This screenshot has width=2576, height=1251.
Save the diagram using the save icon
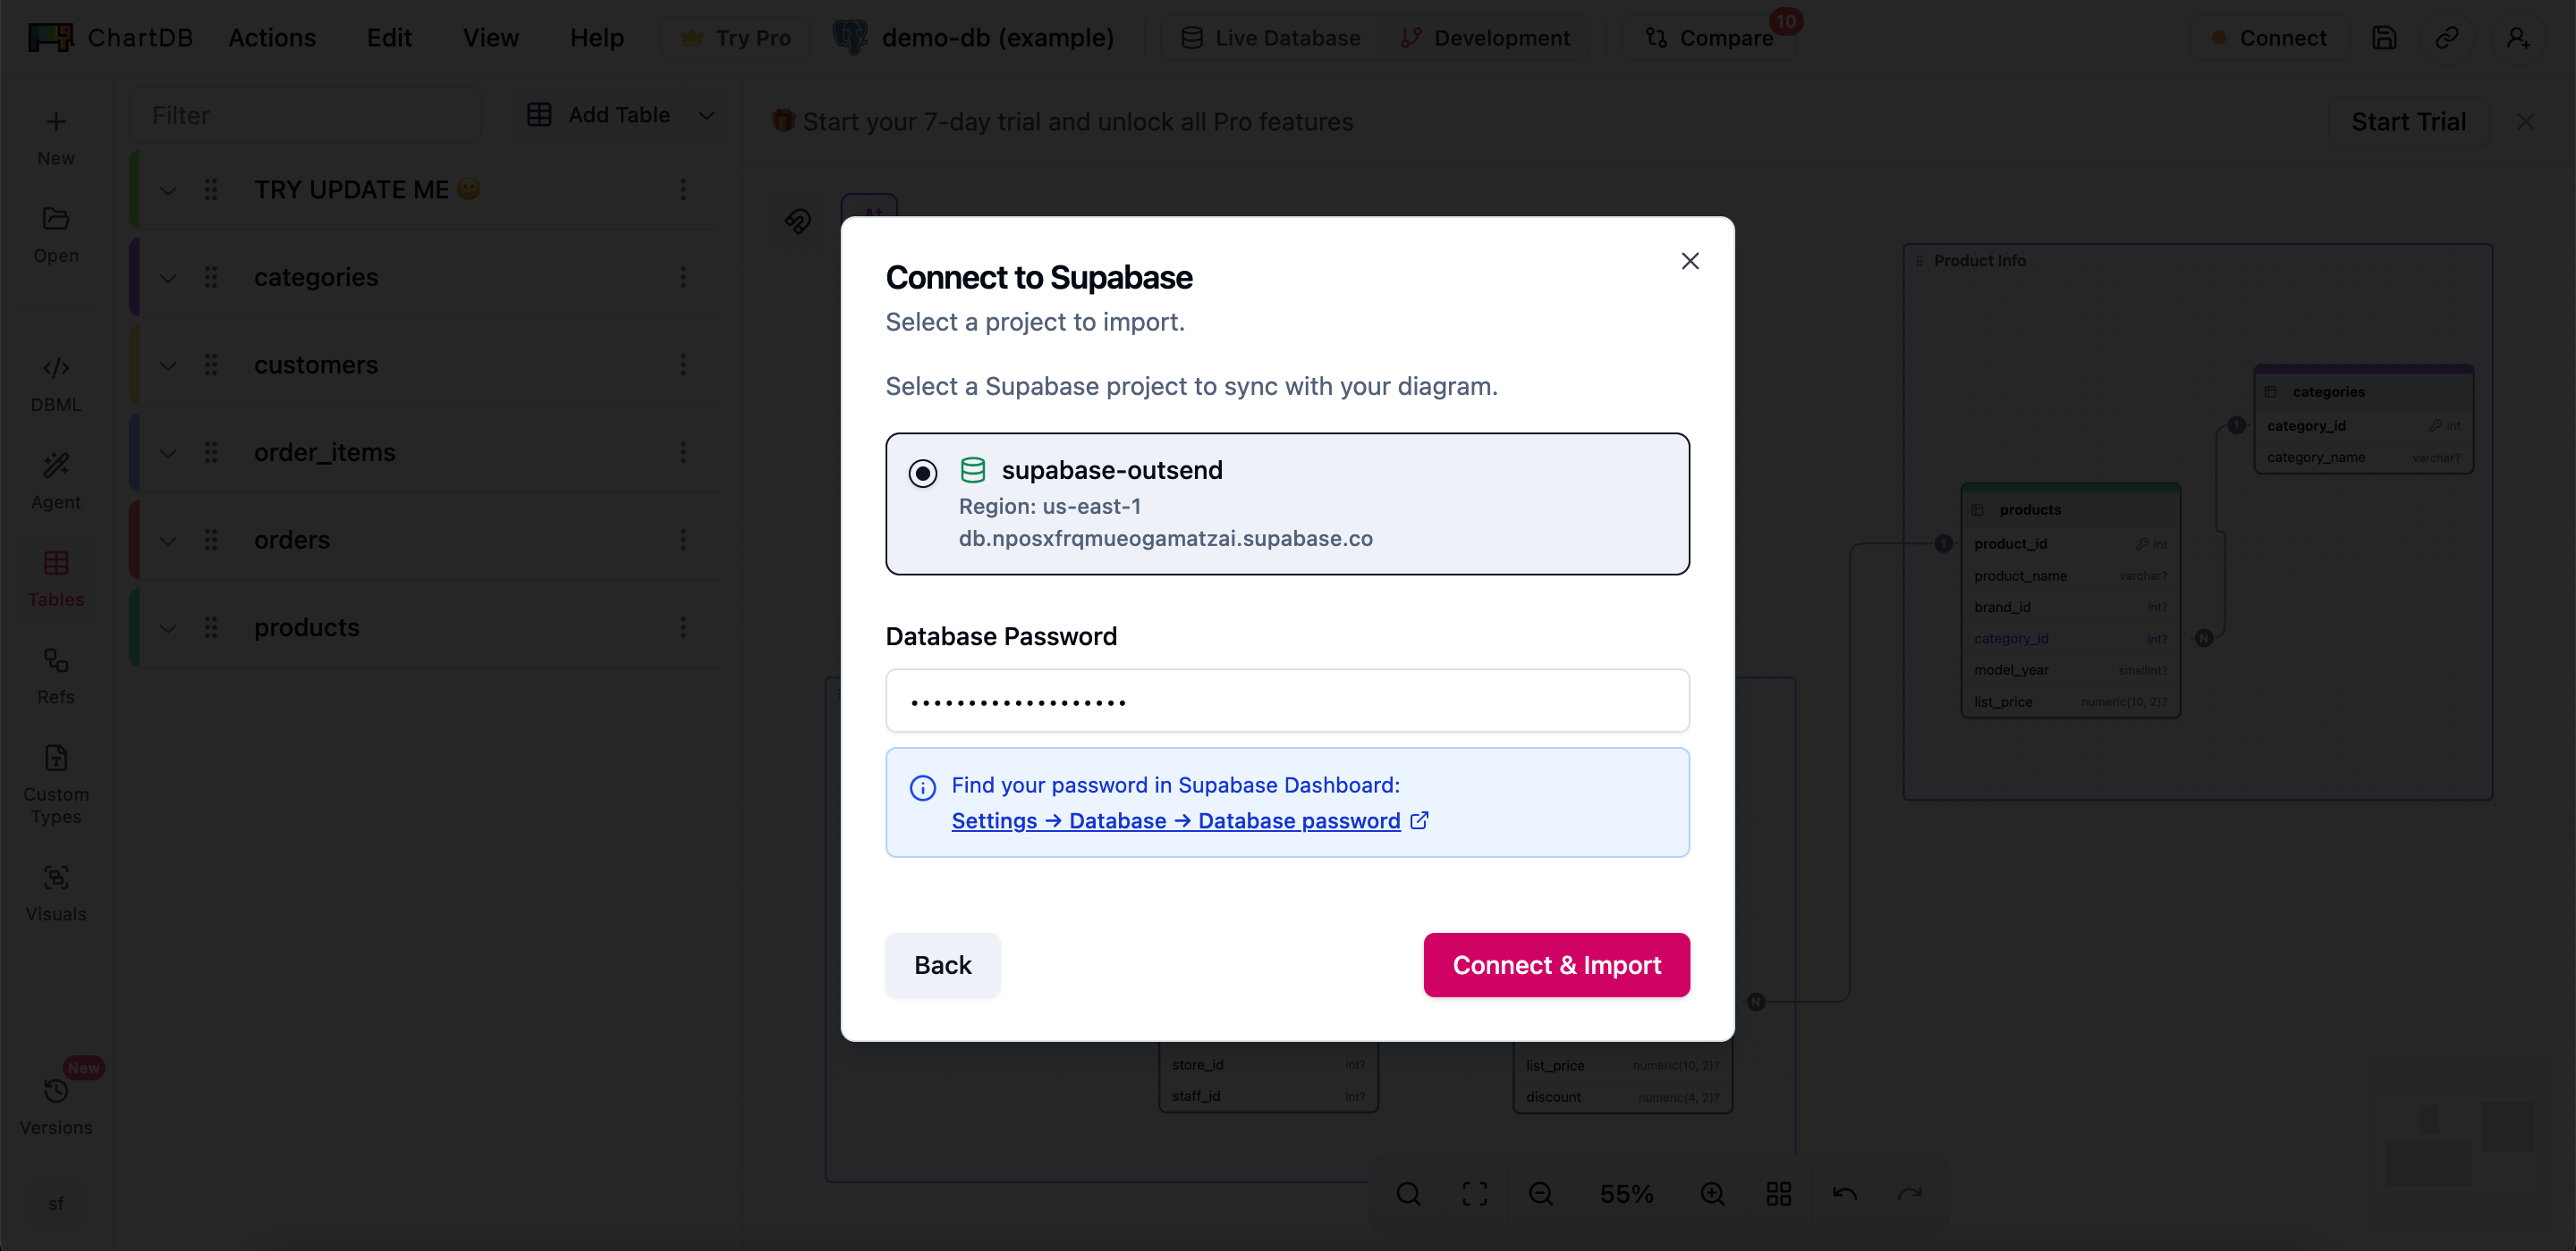pyautogui.click(x=2385, y=37)
